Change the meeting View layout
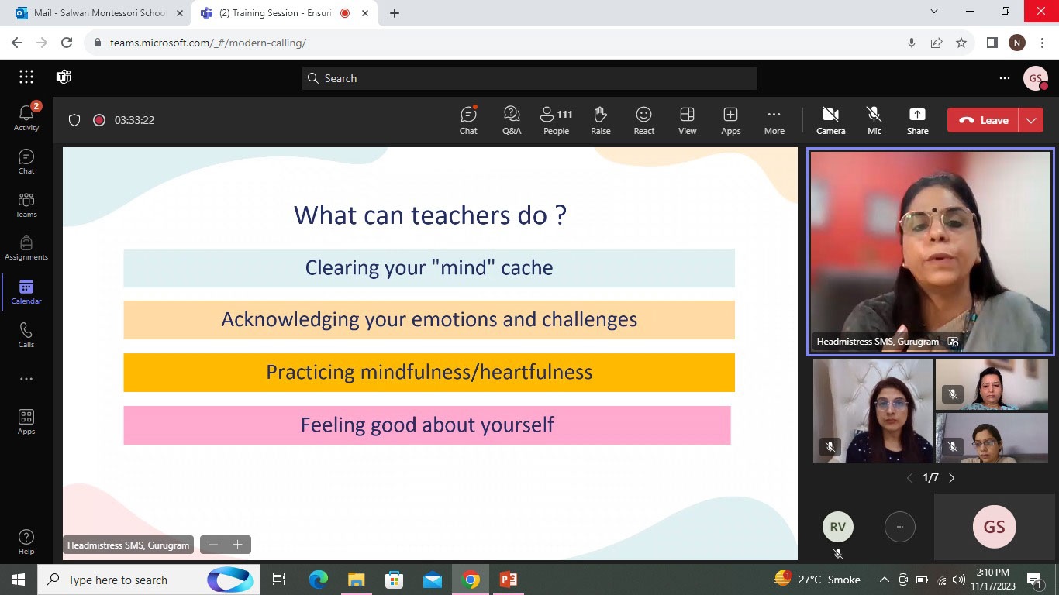This screenshot has height=595, width=1059. coord(687,120)
